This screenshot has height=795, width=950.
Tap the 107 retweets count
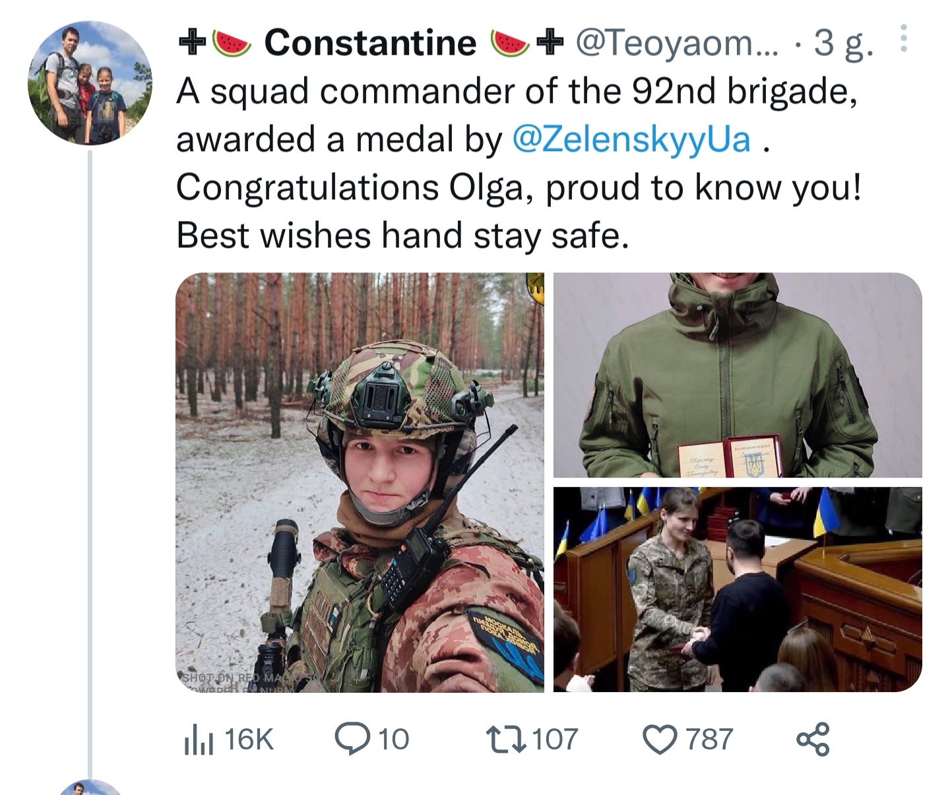(555, 739)
